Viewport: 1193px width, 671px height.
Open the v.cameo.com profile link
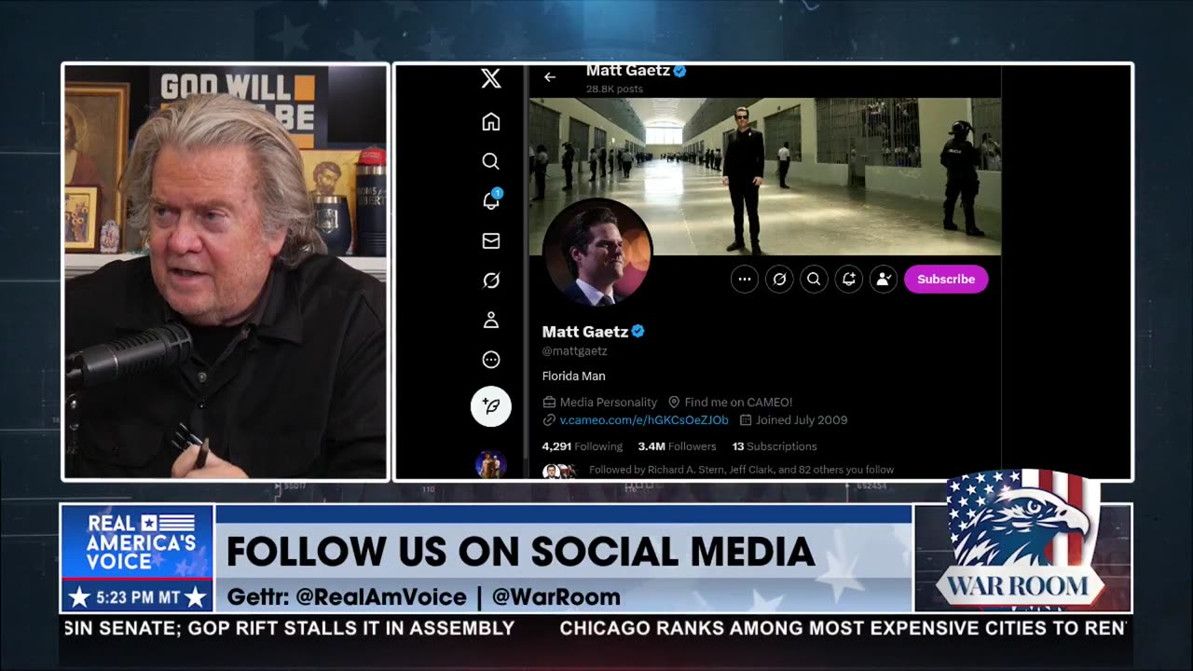coord(644,420)
